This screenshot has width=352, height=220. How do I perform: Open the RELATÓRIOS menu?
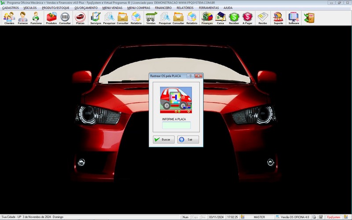[x=185, y=8]
